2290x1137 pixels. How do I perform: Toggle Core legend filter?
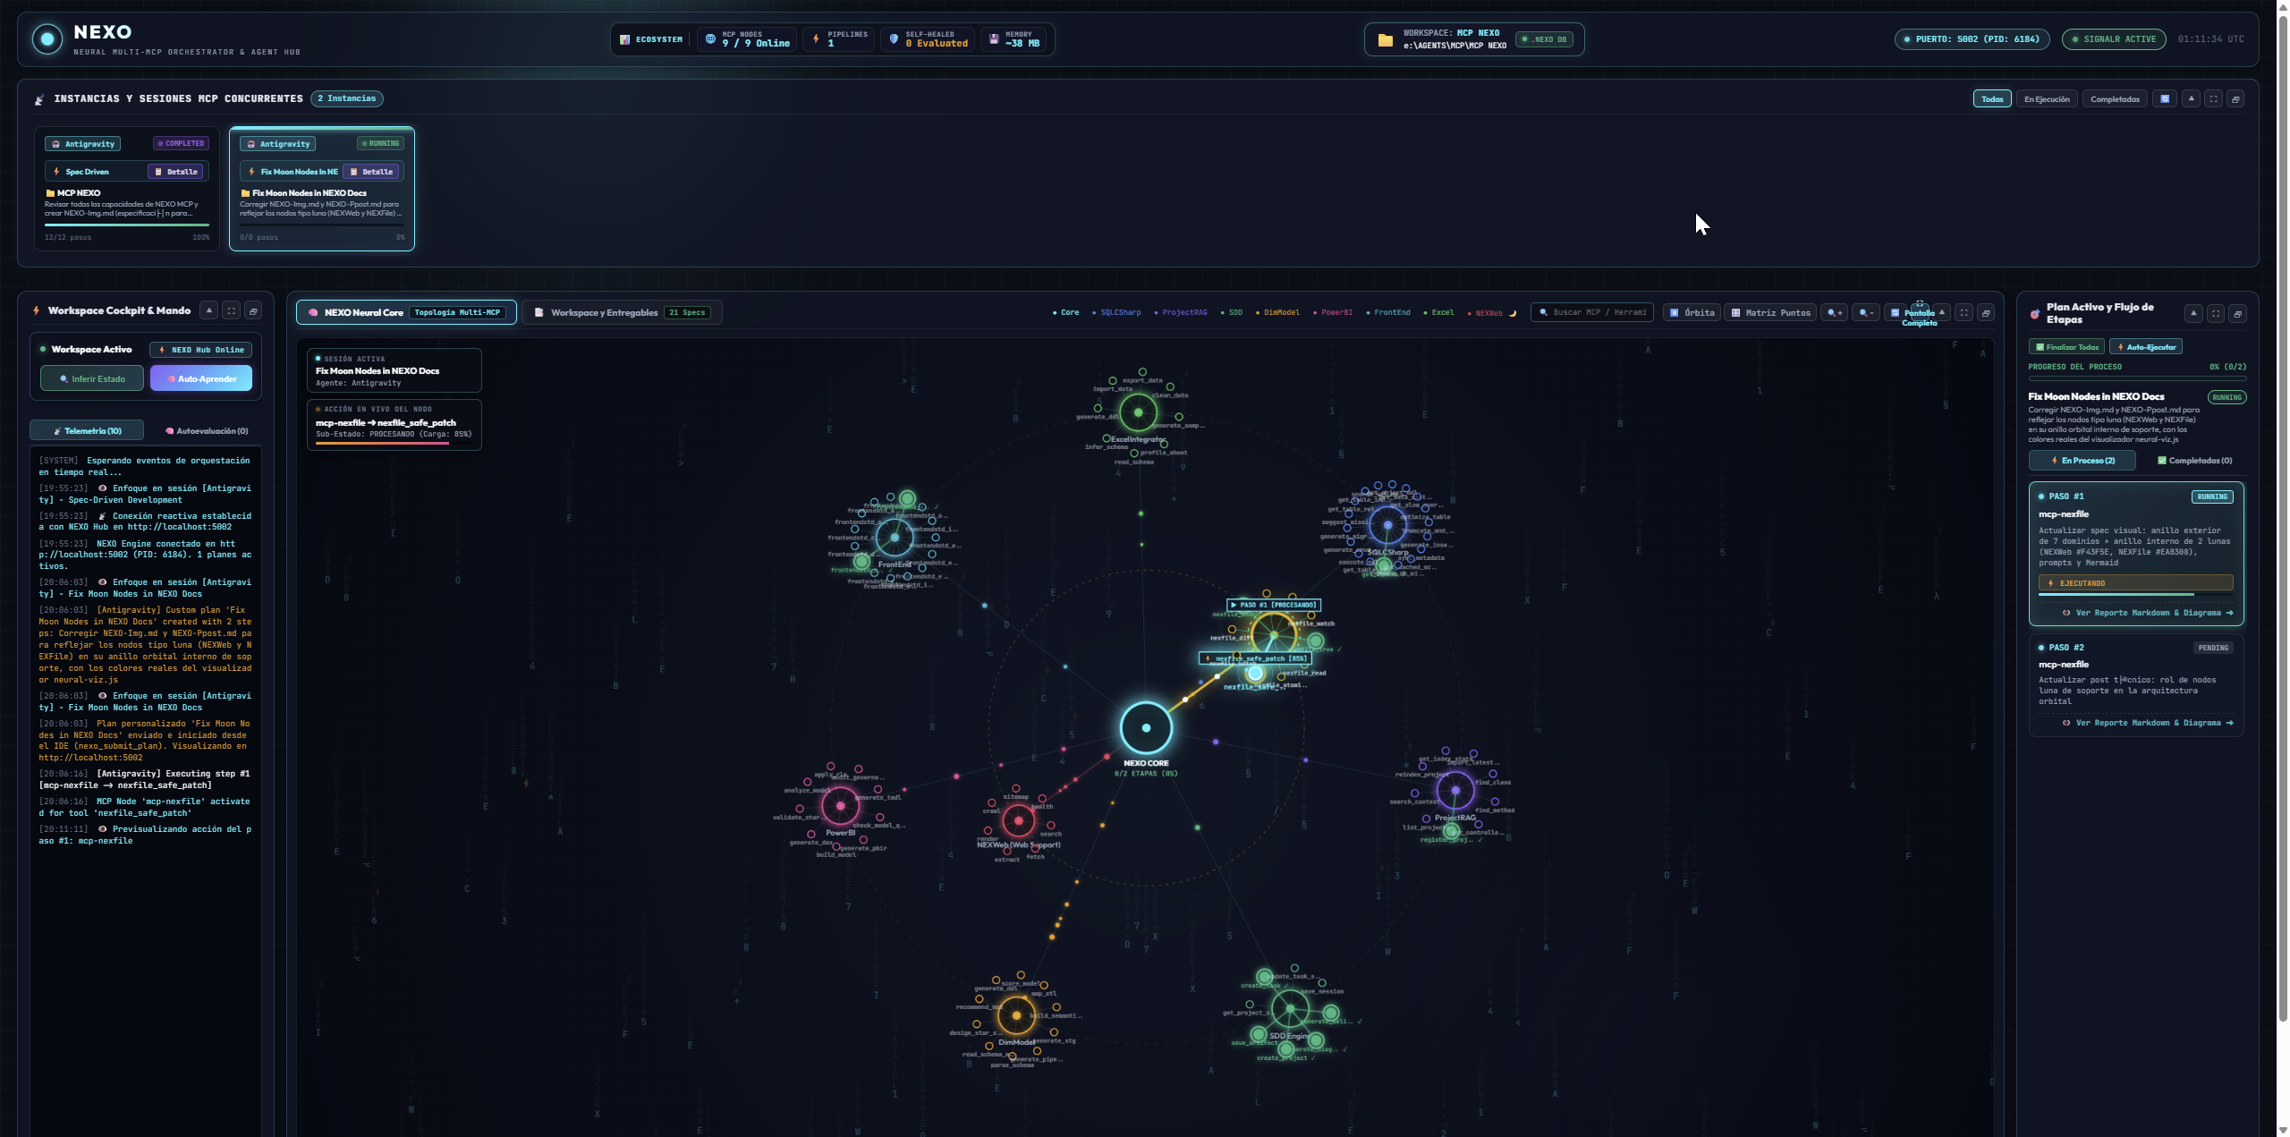[x=1066, y=312]
